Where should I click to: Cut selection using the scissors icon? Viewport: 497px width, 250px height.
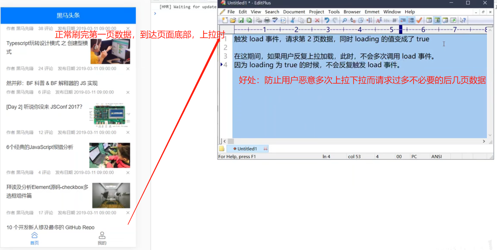(x=292, y=20)
